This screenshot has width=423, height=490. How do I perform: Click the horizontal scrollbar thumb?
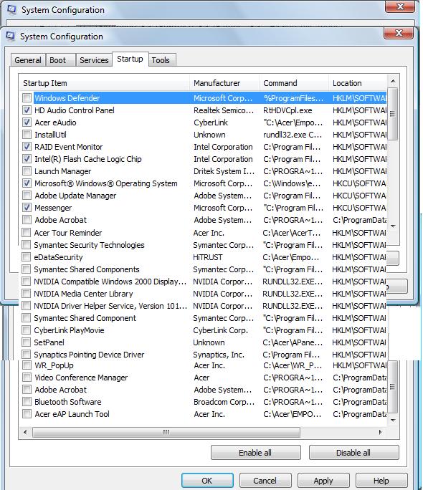166,432
